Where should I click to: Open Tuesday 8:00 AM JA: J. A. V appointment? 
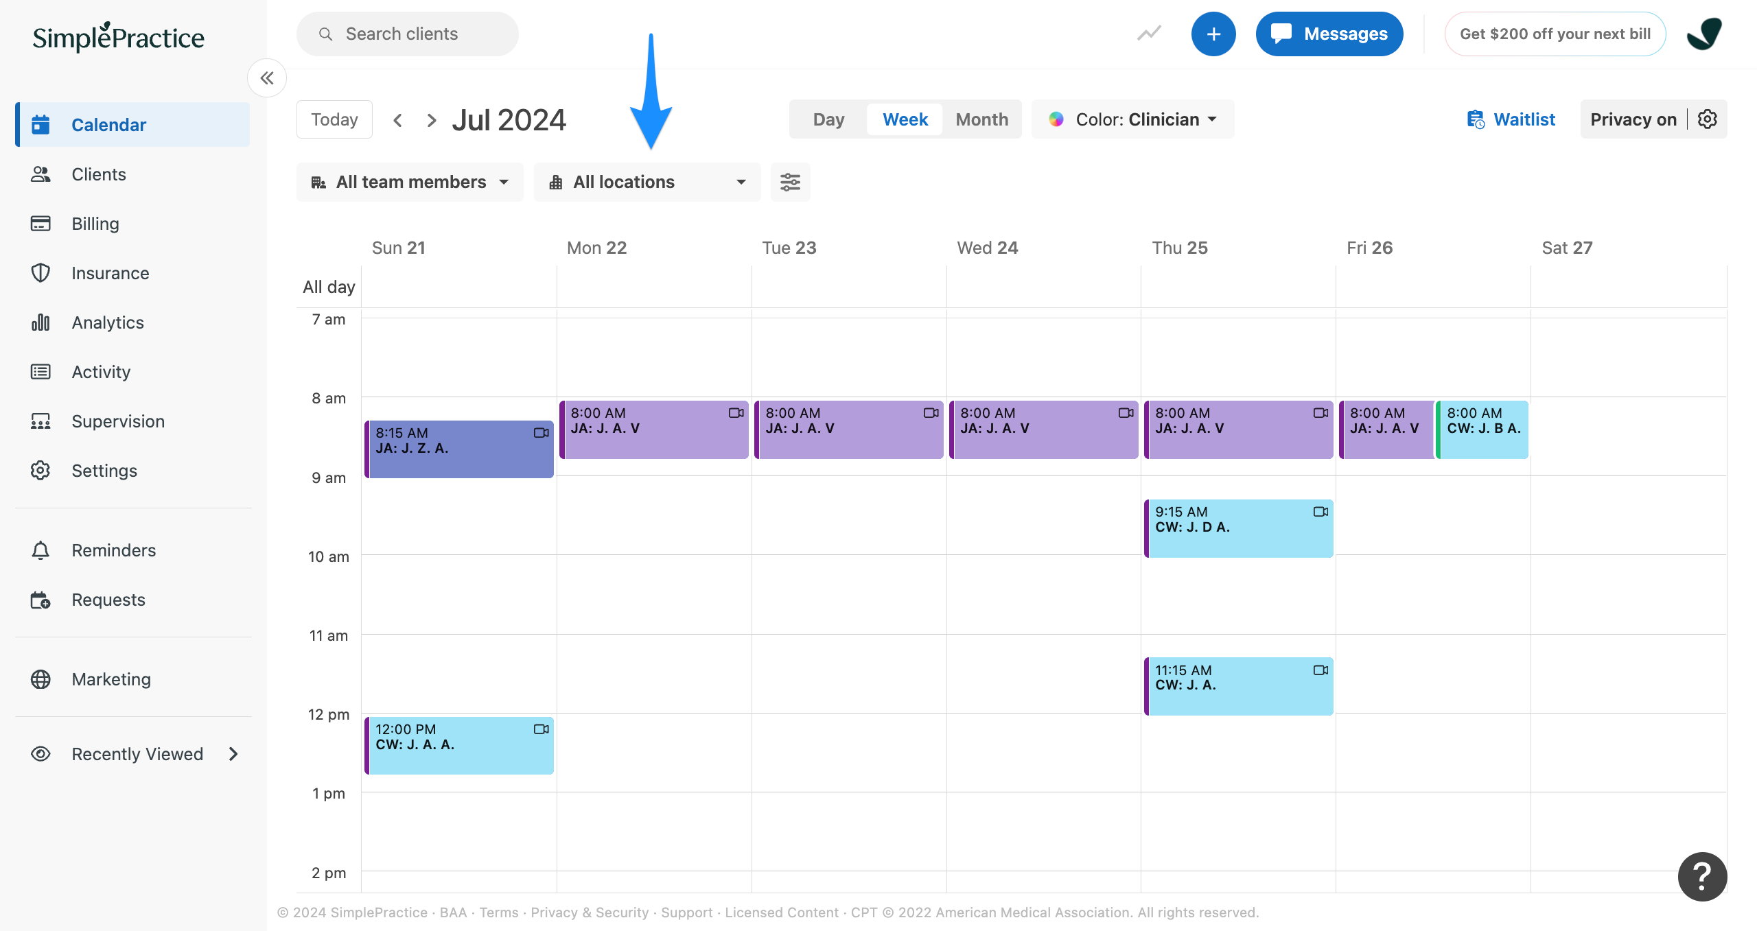(849, 429)
